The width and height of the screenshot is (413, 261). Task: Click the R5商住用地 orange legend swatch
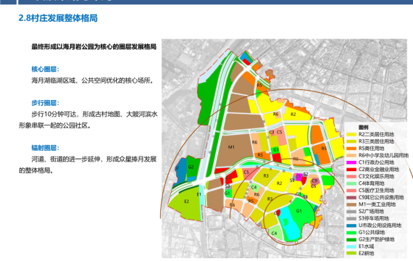(351, 149)
